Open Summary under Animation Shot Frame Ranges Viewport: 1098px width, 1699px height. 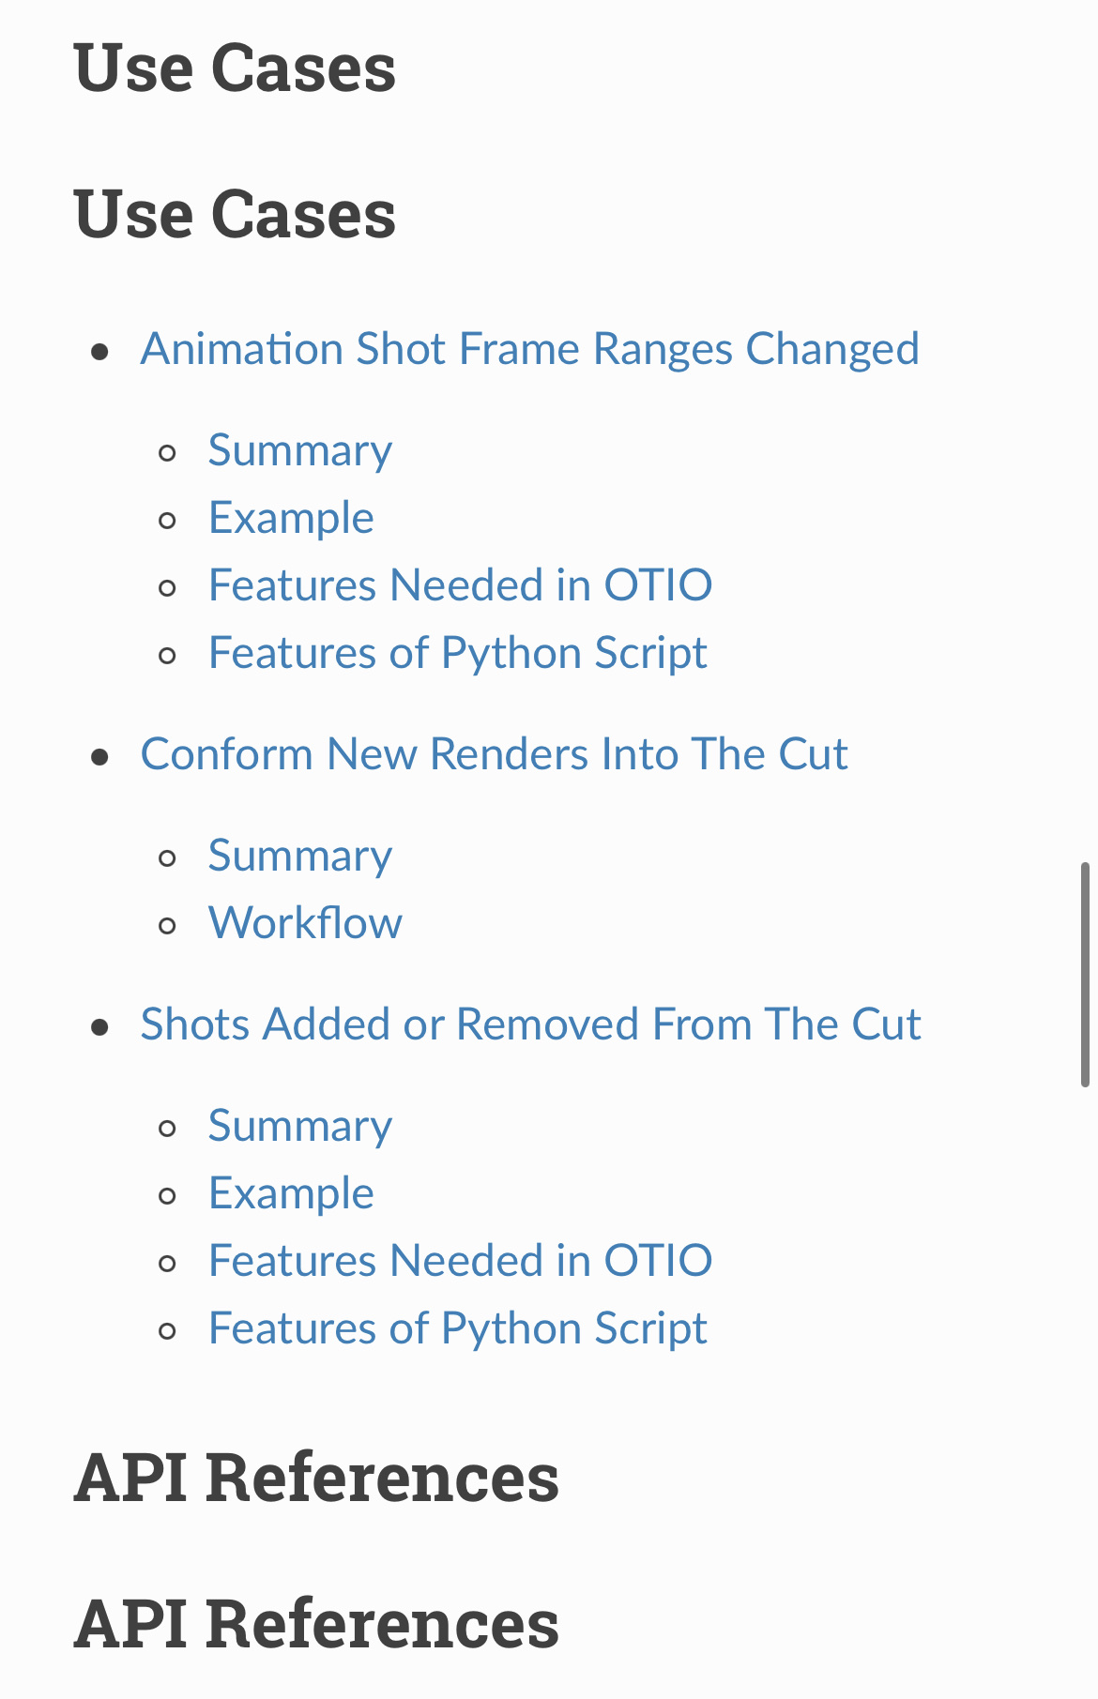300,450
